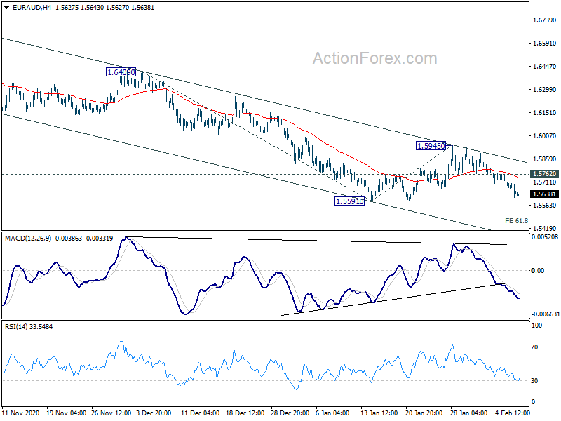
Task: Click the 28 Jan 04:00 date label
Action: tap(468, 413)
